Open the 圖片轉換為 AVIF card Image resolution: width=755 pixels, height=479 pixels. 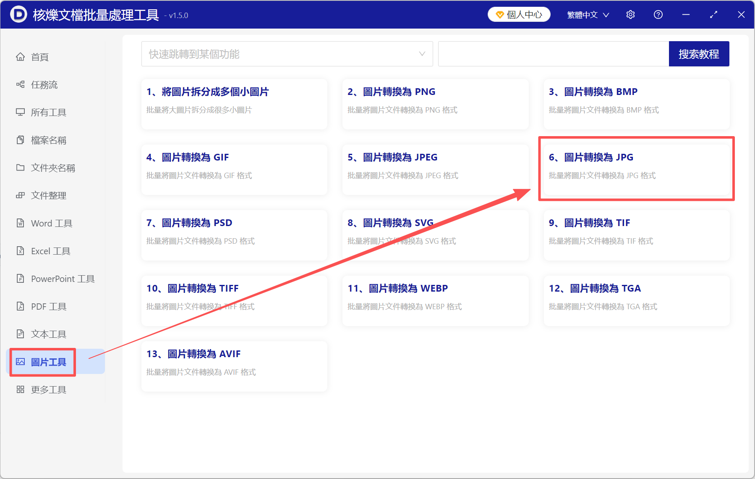point(234,366)
